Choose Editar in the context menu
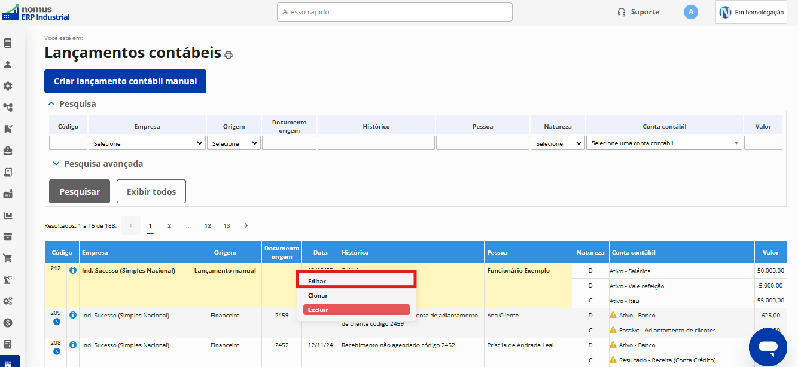Viewport: 798px width, 367px height. (356, 281)
